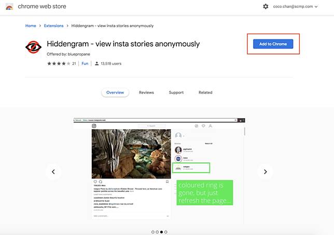Go to Home breadcrumb link
This screenshot has height=235, width=334.
pyautogui.click(x=31, y=25)
